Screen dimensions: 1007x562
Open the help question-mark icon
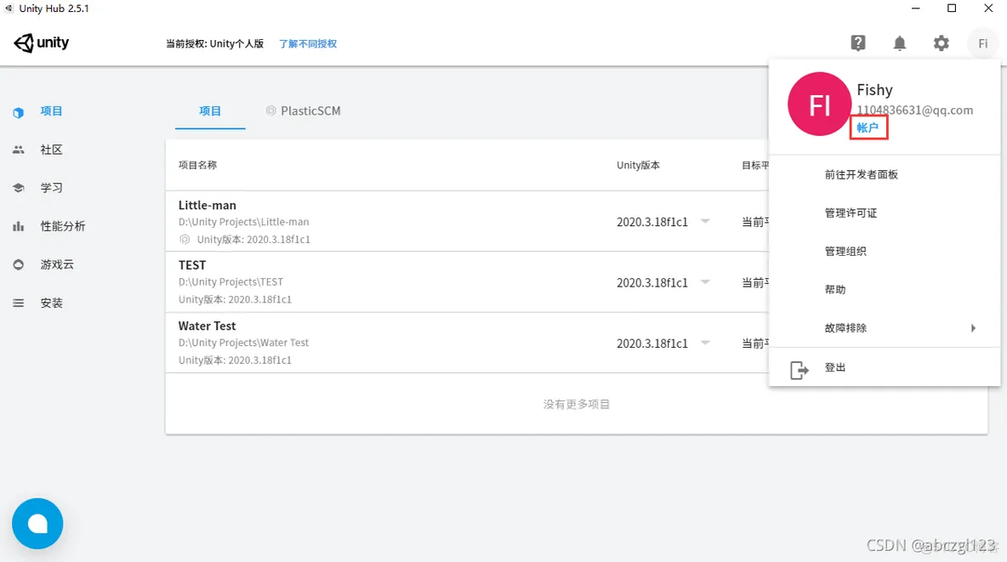coord(858,43)
